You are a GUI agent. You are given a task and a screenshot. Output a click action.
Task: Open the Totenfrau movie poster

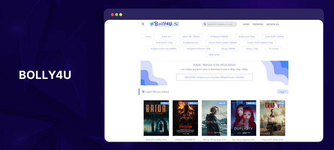(214, 118)
